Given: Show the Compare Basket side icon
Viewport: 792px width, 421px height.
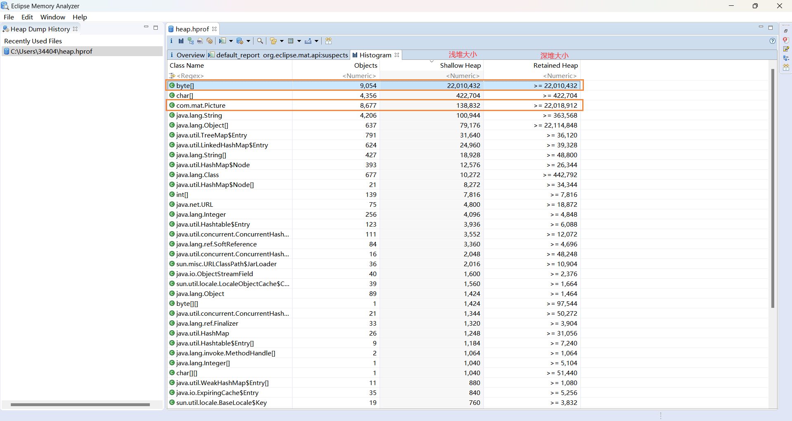Looking at the screenshot, I should pos(786,67).
